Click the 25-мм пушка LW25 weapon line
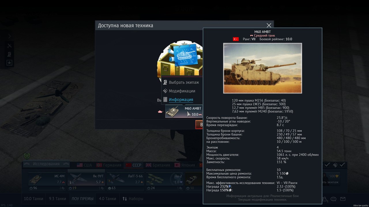The image size is (369, 207). (x=259, y=104)
